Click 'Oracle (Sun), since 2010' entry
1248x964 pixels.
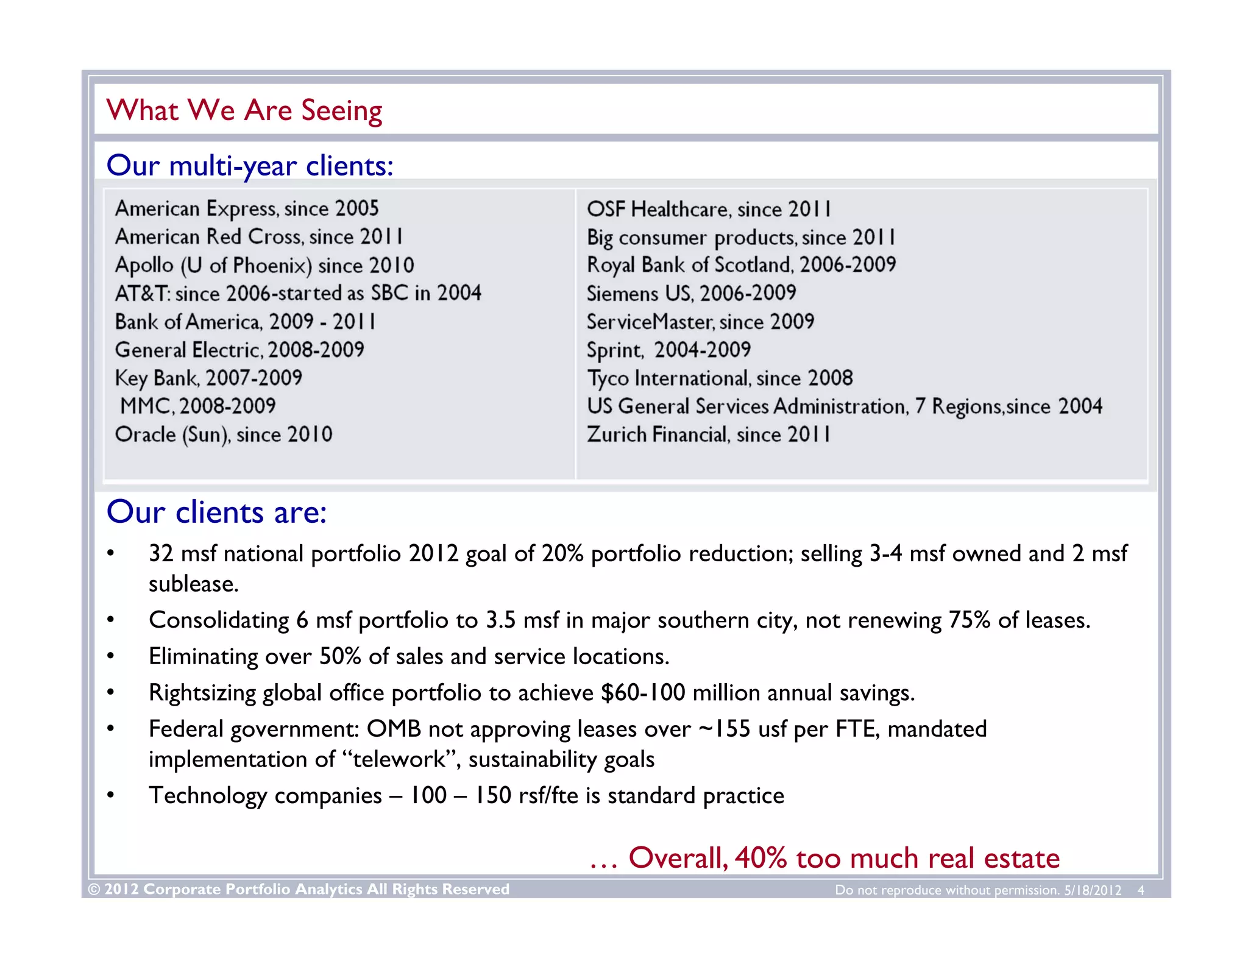224,434
